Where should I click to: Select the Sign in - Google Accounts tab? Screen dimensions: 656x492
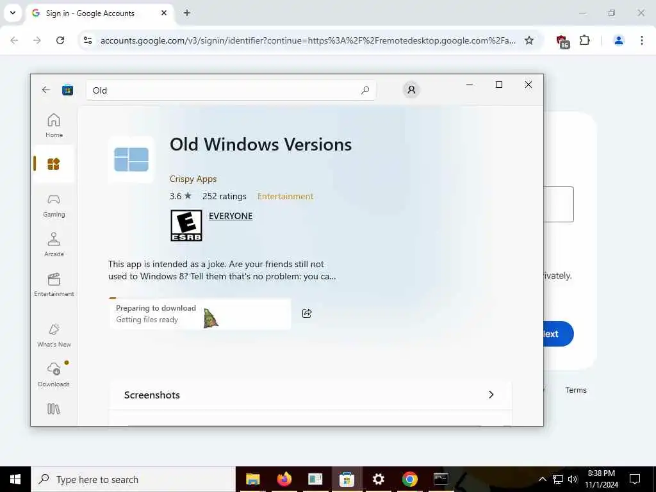(x=101, y=13)
